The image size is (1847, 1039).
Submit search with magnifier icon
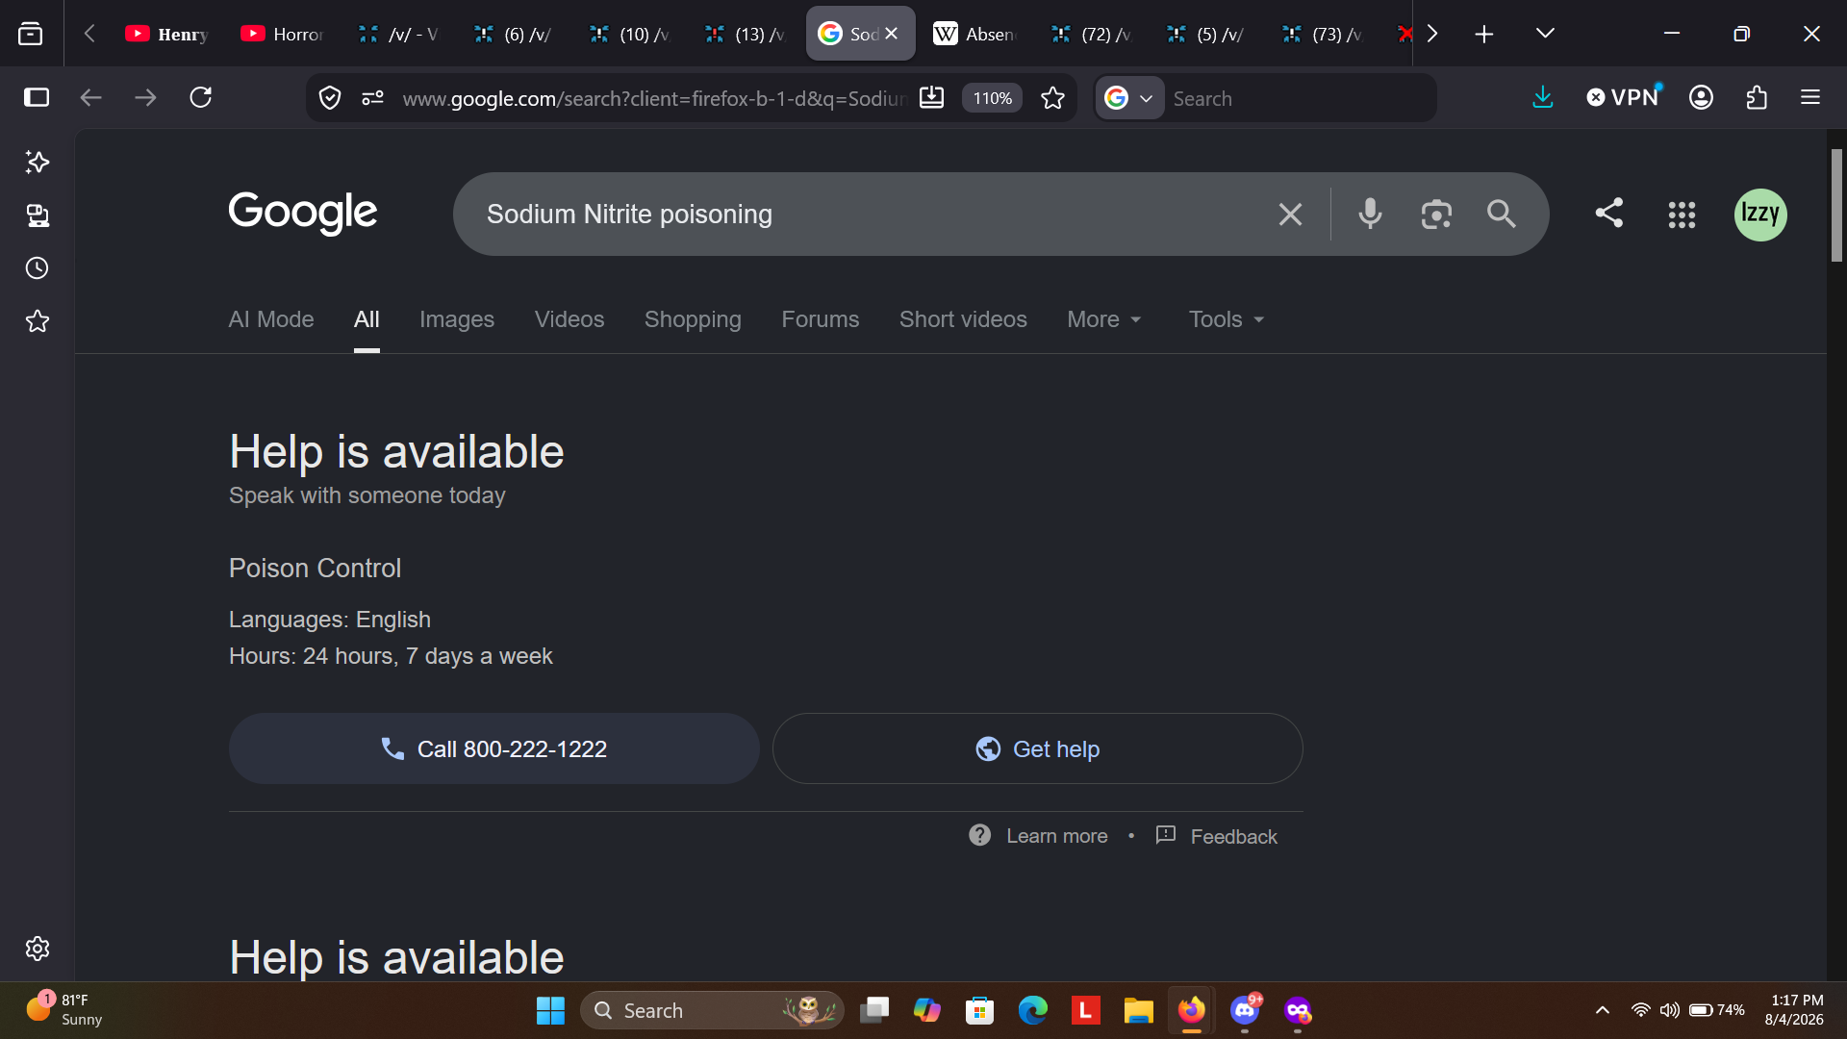(1502, 214)
